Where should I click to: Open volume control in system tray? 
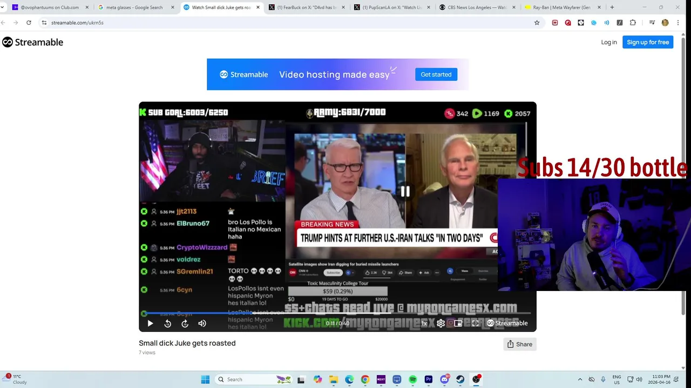pyautogui.click(x=639, y=379)
